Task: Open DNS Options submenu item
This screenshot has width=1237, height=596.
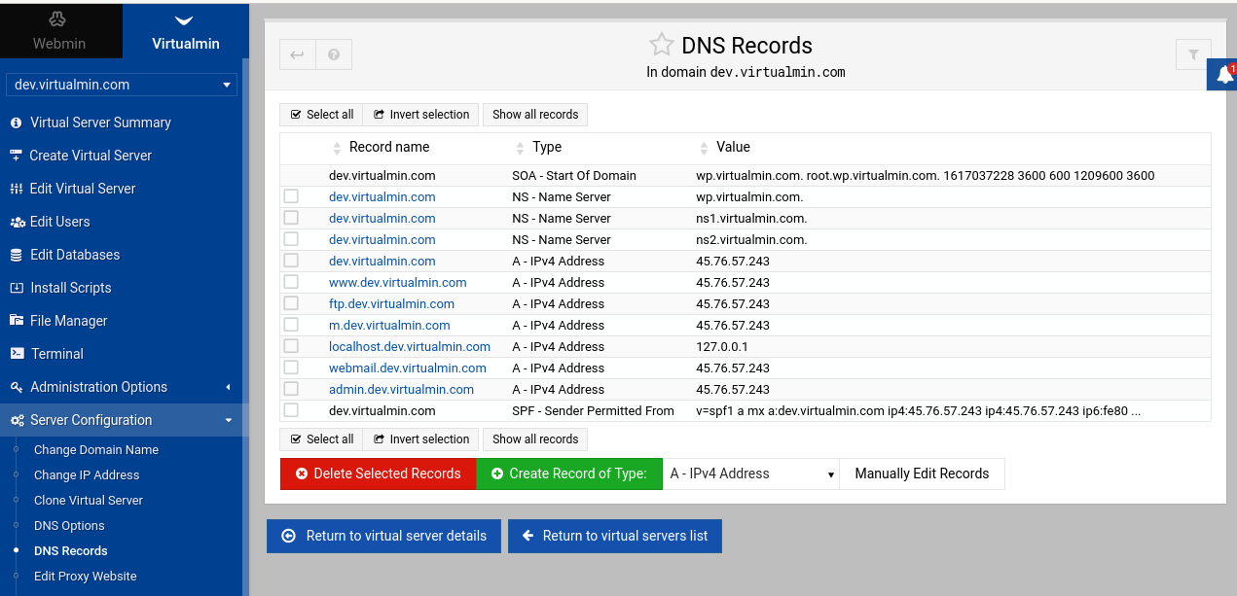Action: pos(69,526)
